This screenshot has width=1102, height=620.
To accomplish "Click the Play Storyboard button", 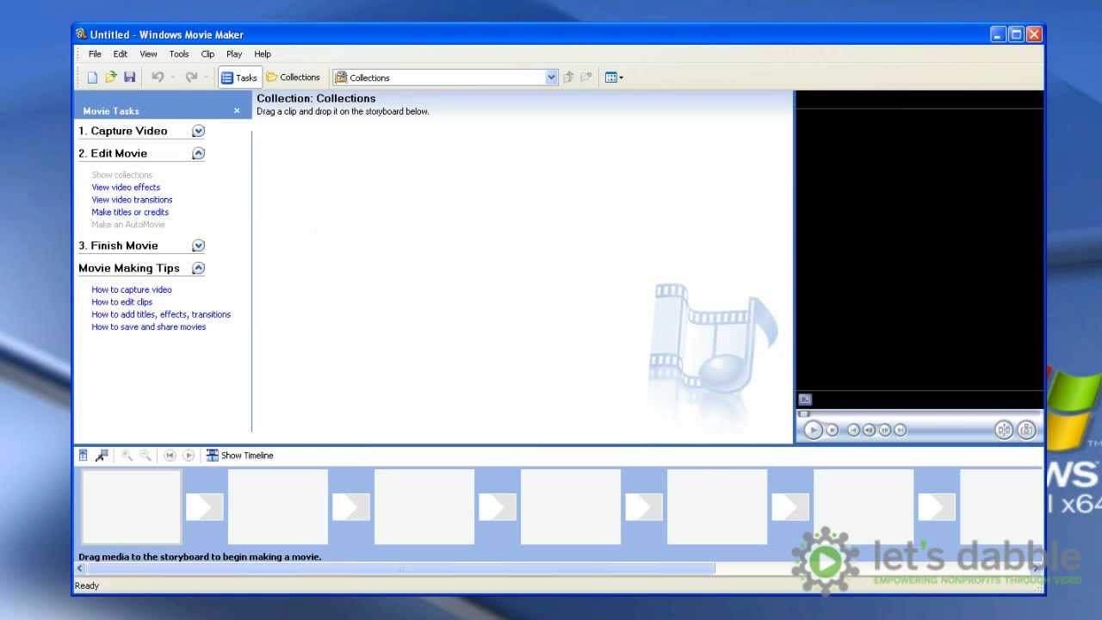I will coord(189,456).
